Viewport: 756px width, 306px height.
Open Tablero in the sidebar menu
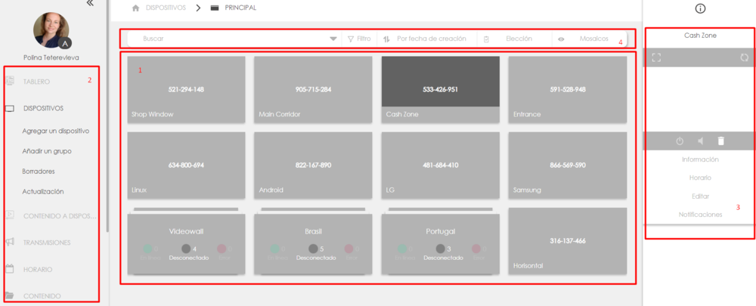pyautogui.click(x=36, y=81)
